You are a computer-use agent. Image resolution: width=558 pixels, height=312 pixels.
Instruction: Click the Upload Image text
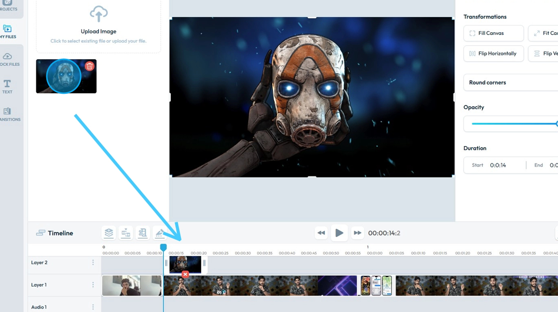pyautogui.click(x=99, y=31)
